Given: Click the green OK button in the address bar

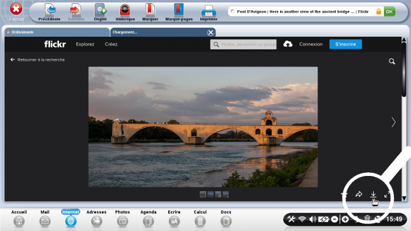Looking at the screenshot, I should tap(390, 11).
